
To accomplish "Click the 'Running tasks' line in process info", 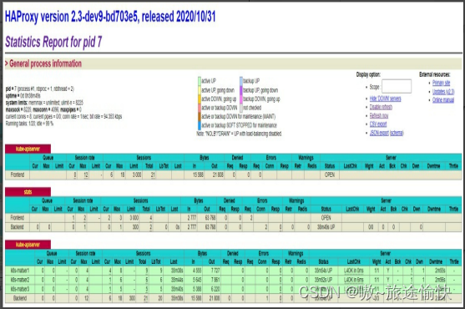I will [29, 124].
